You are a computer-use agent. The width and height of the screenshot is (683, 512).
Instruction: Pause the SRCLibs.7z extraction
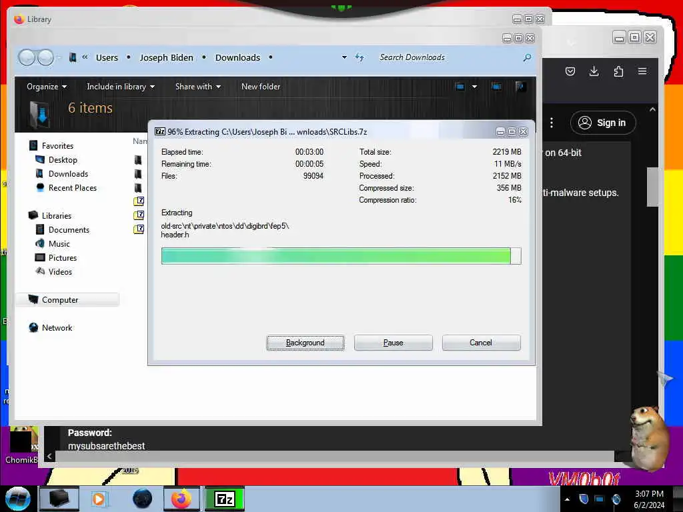(393, 343)
